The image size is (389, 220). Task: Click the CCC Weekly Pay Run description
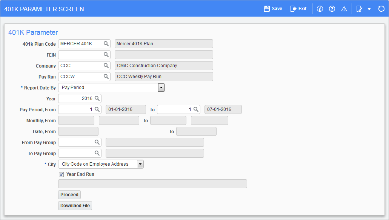point(164,76)
